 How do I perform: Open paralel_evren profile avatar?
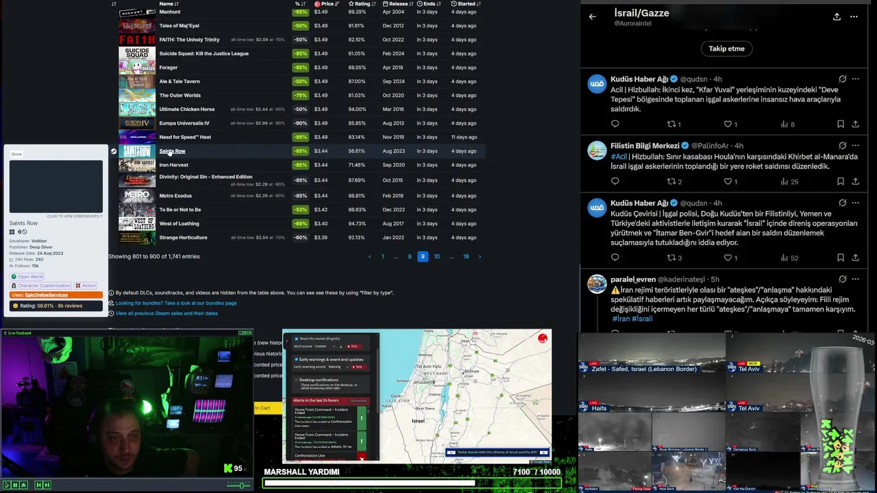pos(597,283)
